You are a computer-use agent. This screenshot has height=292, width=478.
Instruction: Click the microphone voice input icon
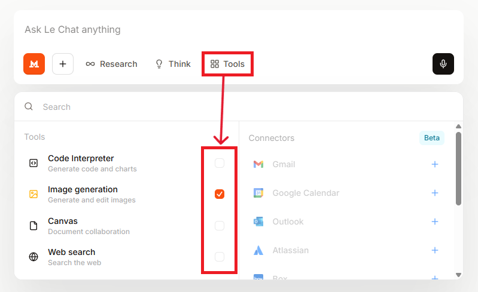click(x=443, y=64)
